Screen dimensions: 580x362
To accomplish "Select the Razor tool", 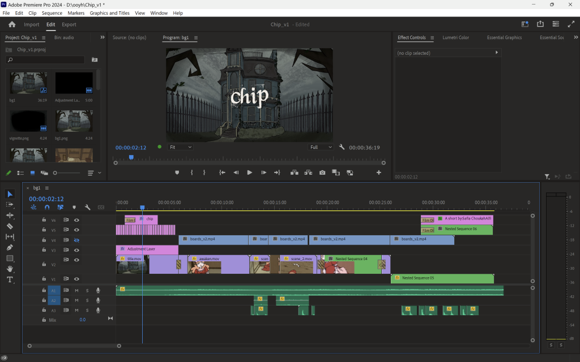I will (10, 226).
